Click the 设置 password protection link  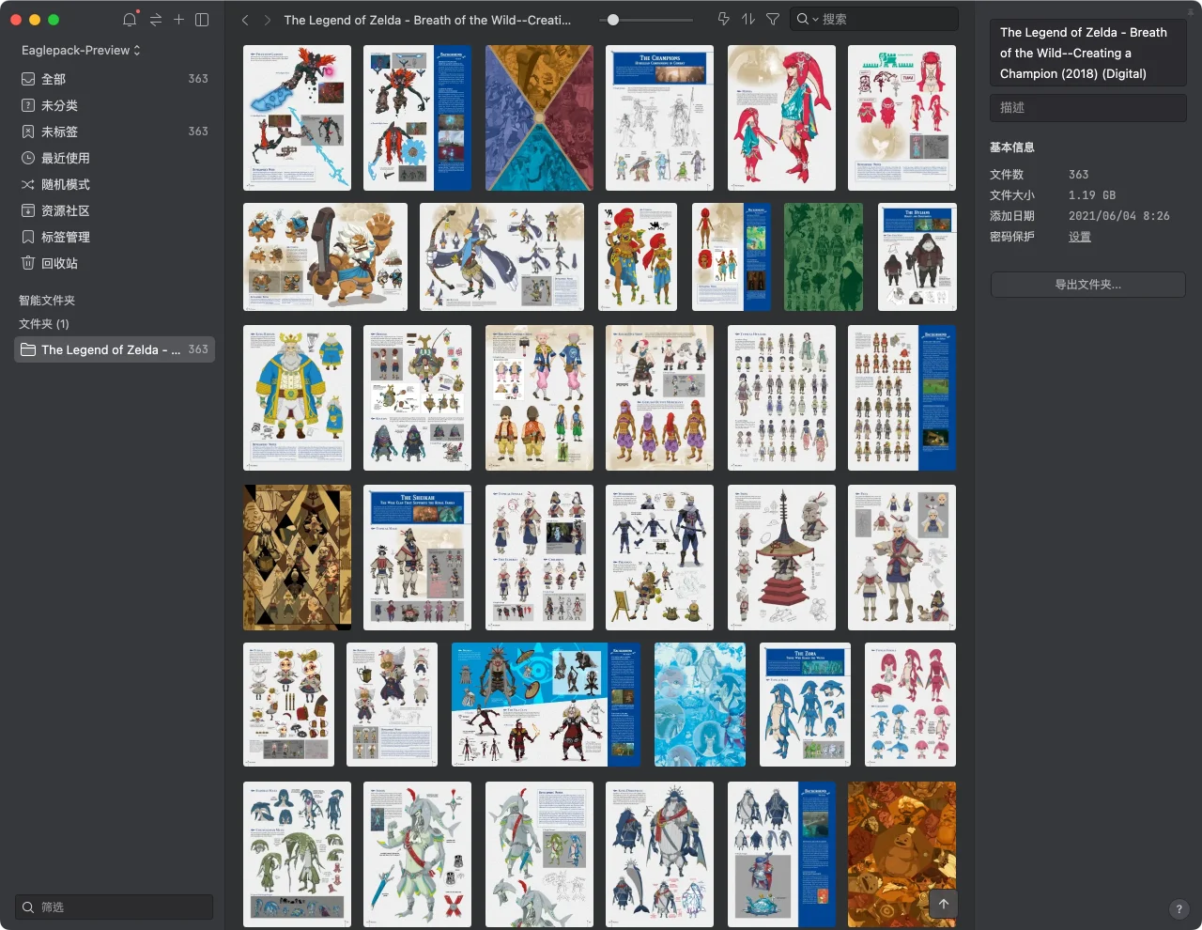coord(1079,237)
